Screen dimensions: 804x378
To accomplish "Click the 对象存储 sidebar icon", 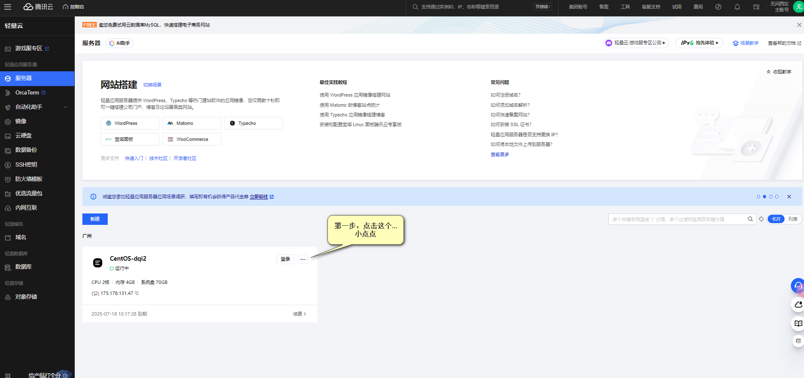I will 8,297.
